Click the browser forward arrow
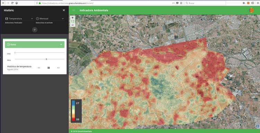 [x=8, y=3]
